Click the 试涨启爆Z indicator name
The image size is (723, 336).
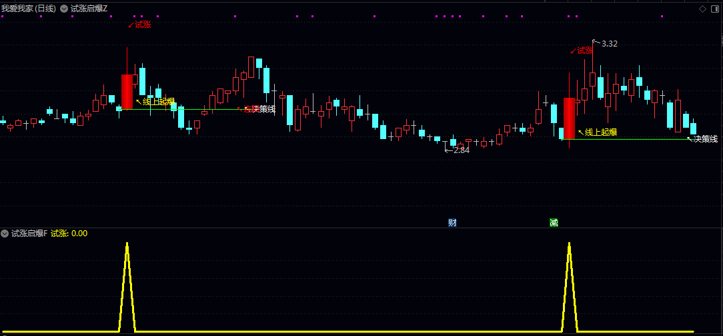pyautogui.click(x=89, y=8)
